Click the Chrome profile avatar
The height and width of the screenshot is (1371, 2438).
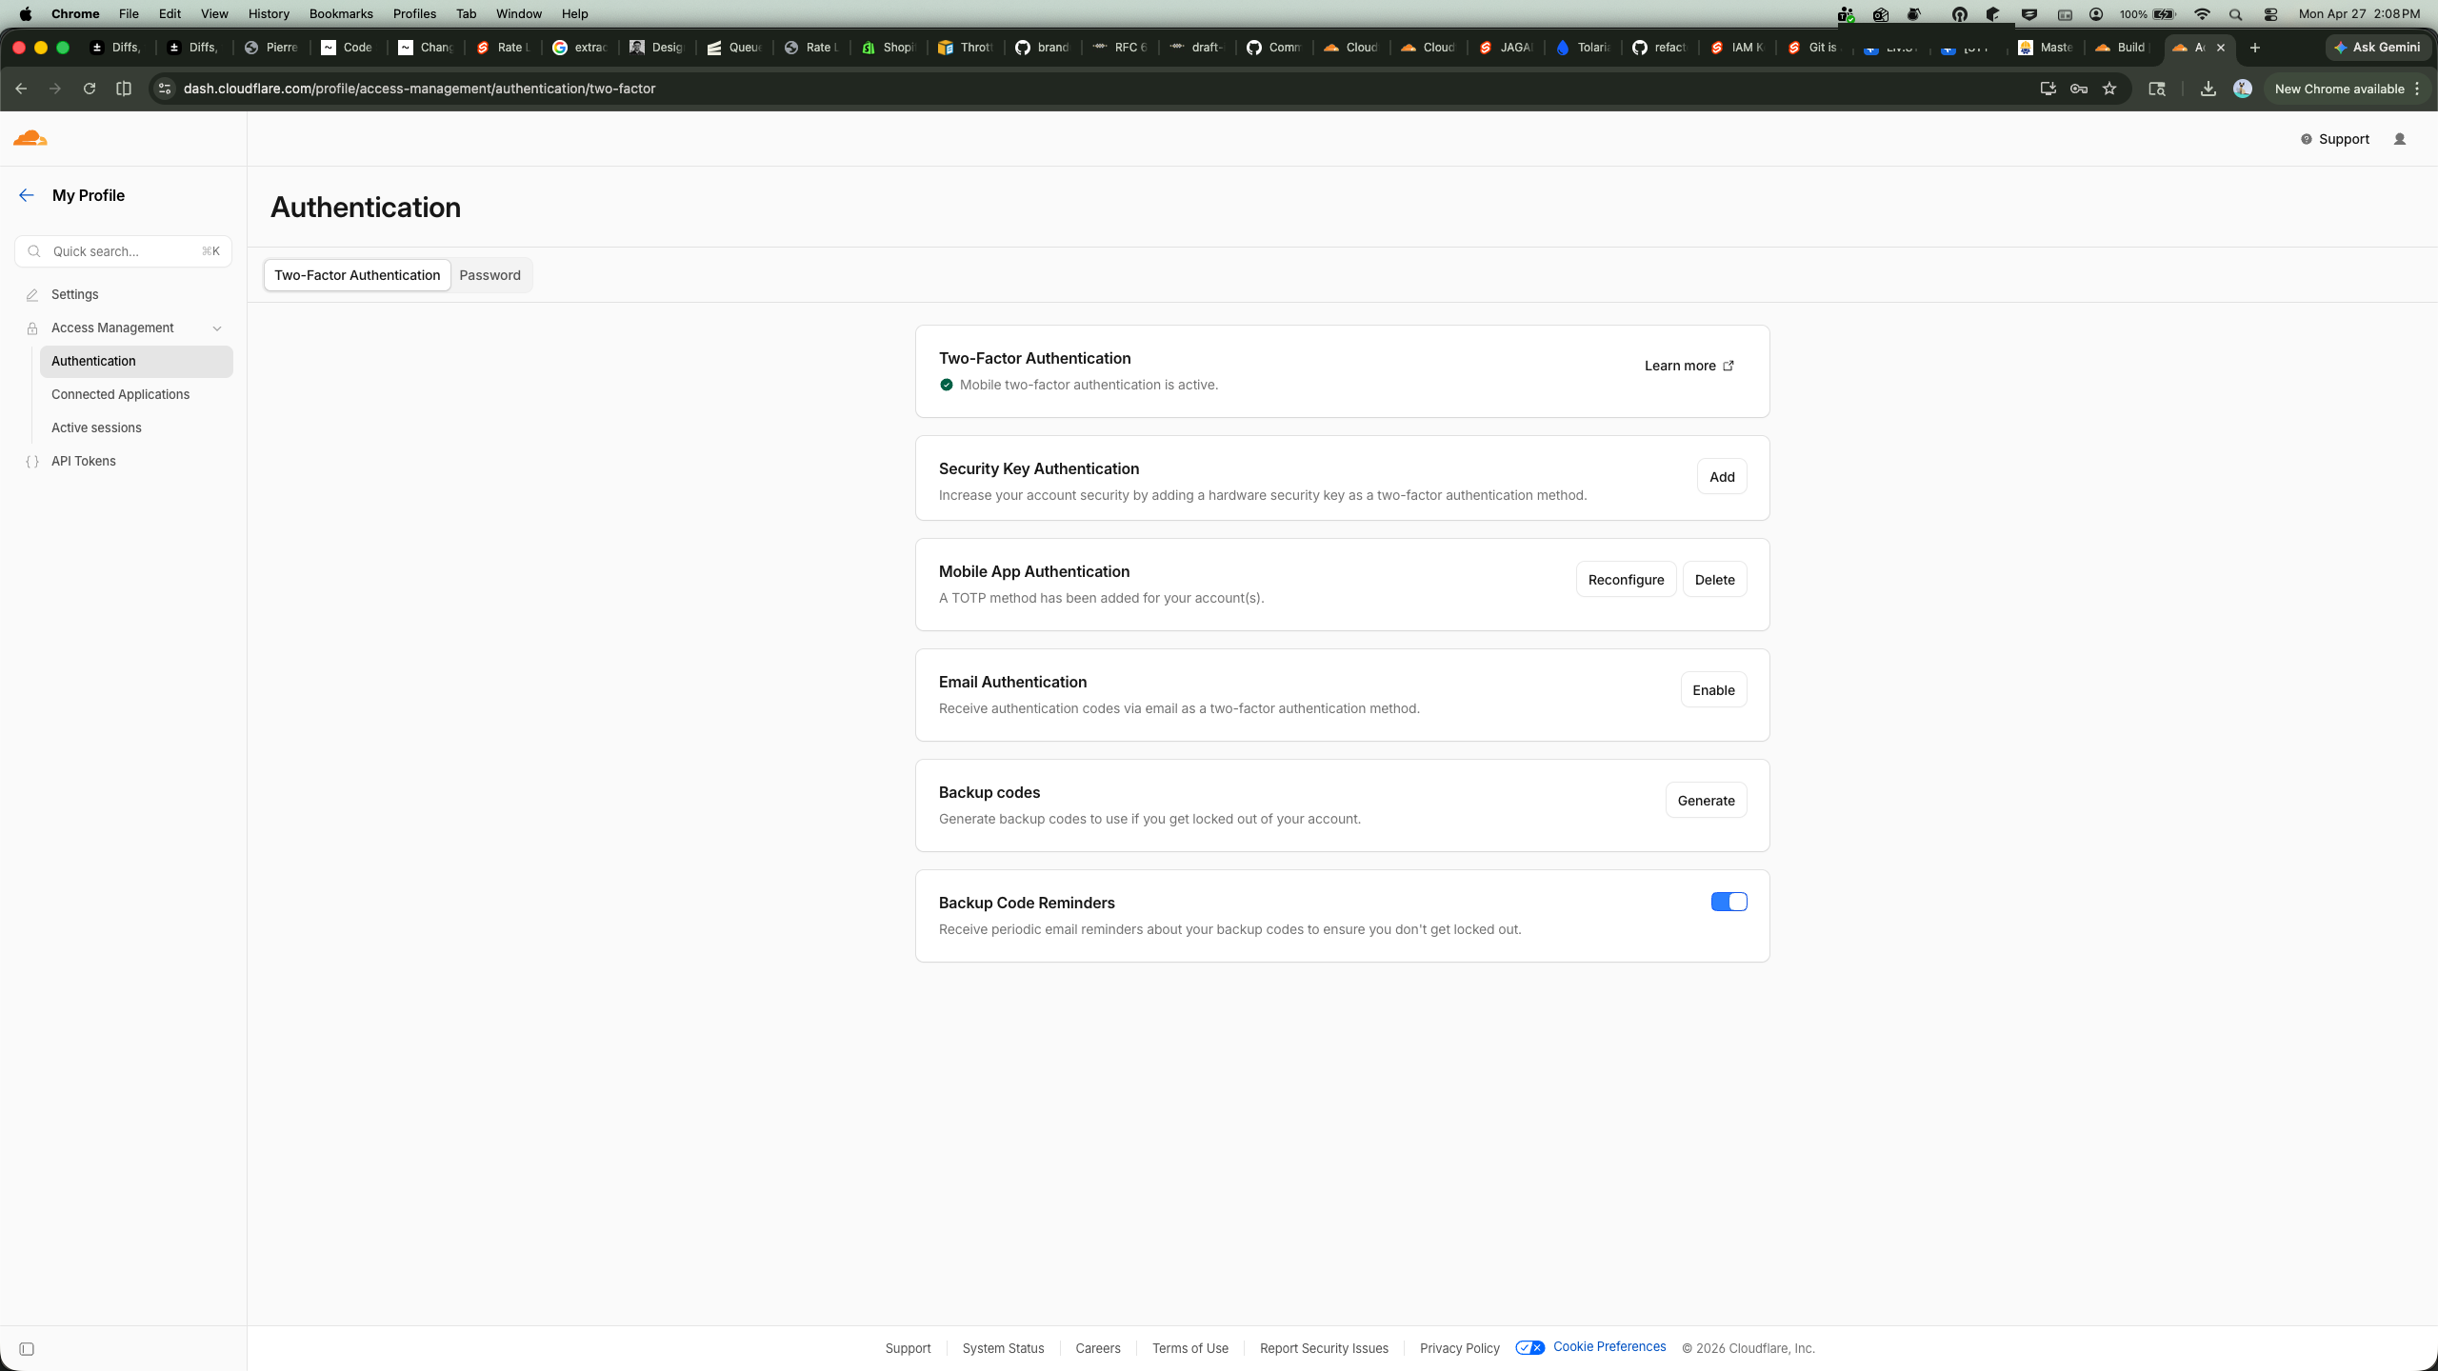pyautogui.click(x=2242, y=88)
